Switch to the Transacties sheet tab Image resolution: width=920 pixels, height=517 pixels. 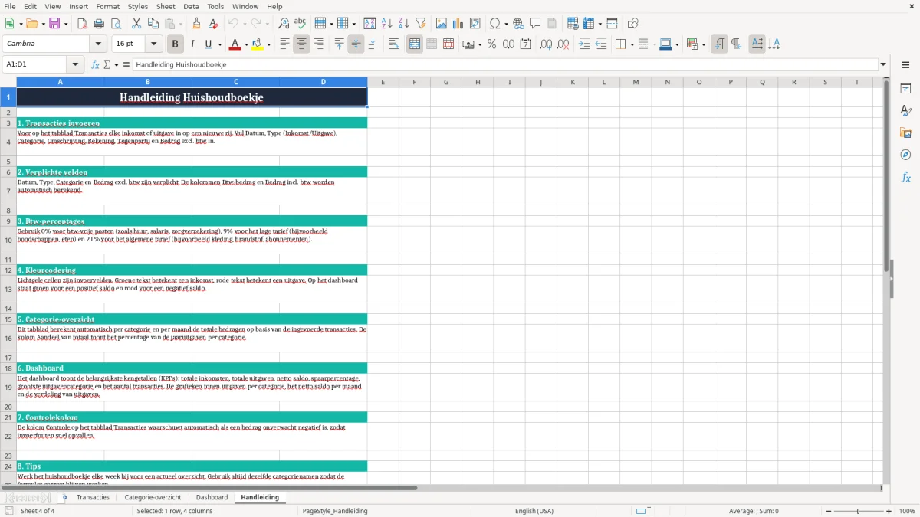pos(93,497)
